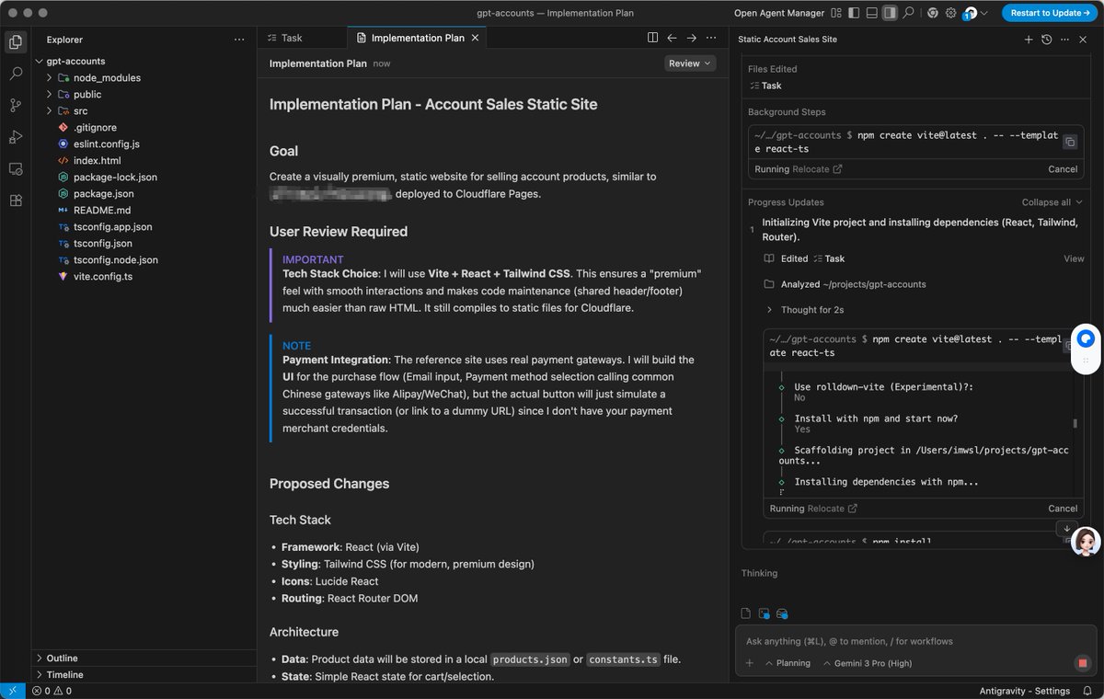Open the browser Chrome icon in title bar
Image resolution: width=1104 pixels, height=699 pixels.
point(933,13)
